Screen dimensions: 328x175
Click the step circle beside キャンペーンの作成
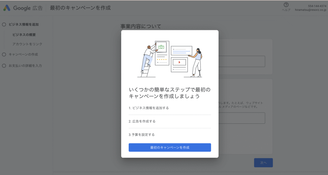point(4,54)
